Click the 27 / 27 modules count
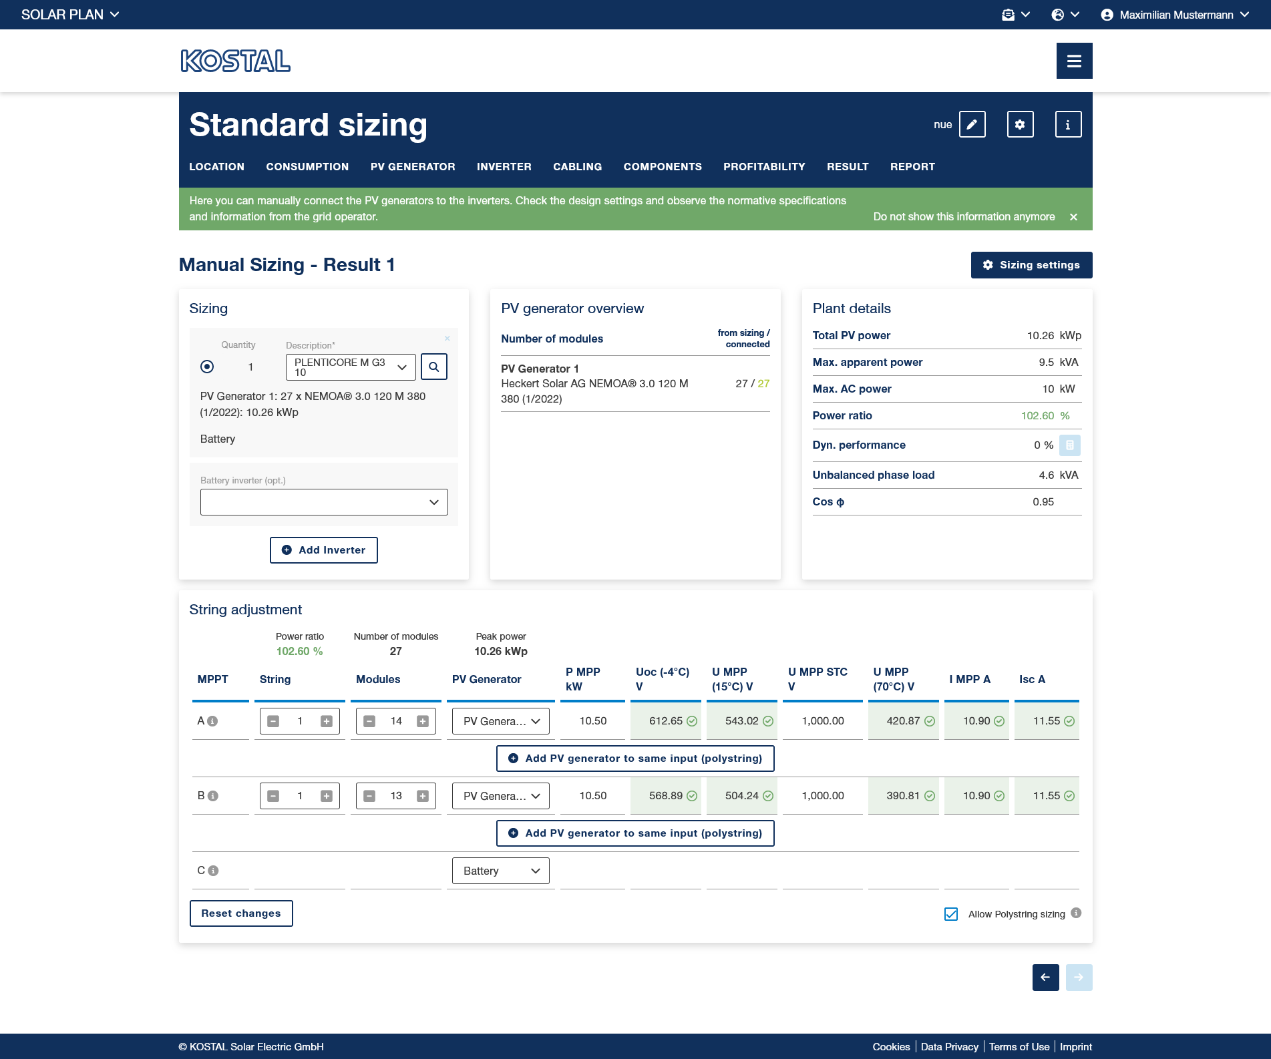 click(753, 384)
